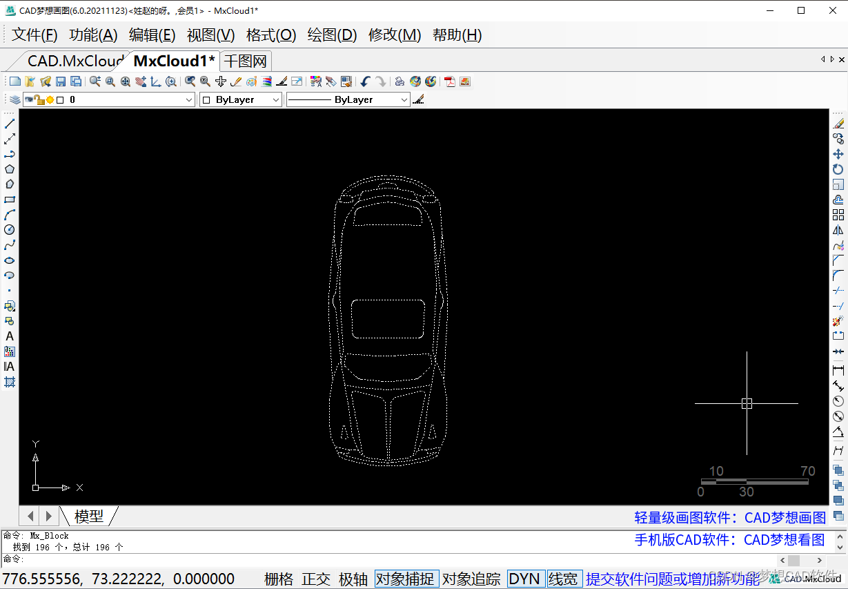Toggle 正交 ortho mode
The image size is (848, 589).
(x=316, y=579)
